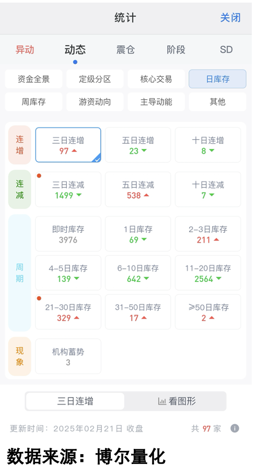Open the 看图形 chart view
Screen dimensions: 257x475
177,401
